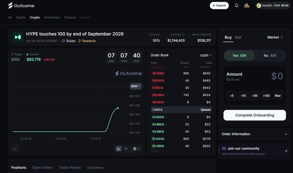Switch to the Trade History tab
Image resolution: width=293 pixels, height=173 pixels.
pos(70,167)
